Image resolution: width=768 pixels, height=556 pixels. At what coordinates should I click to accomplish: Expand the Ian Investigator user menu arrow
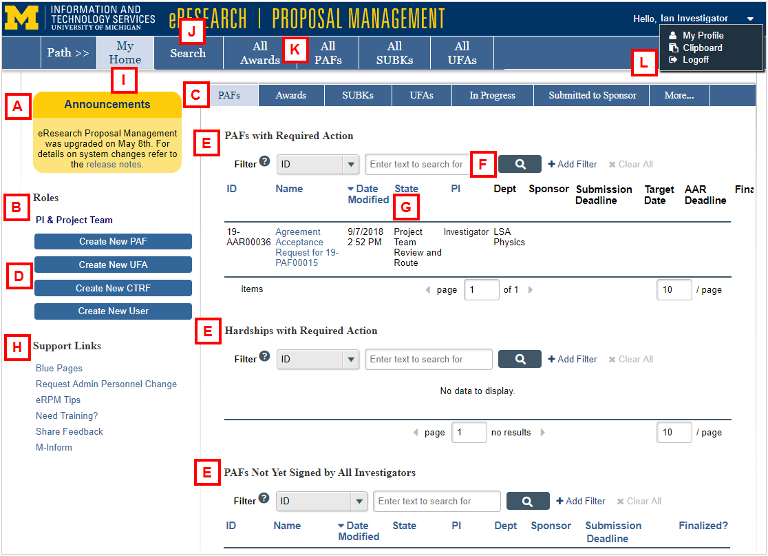point(750,19)
